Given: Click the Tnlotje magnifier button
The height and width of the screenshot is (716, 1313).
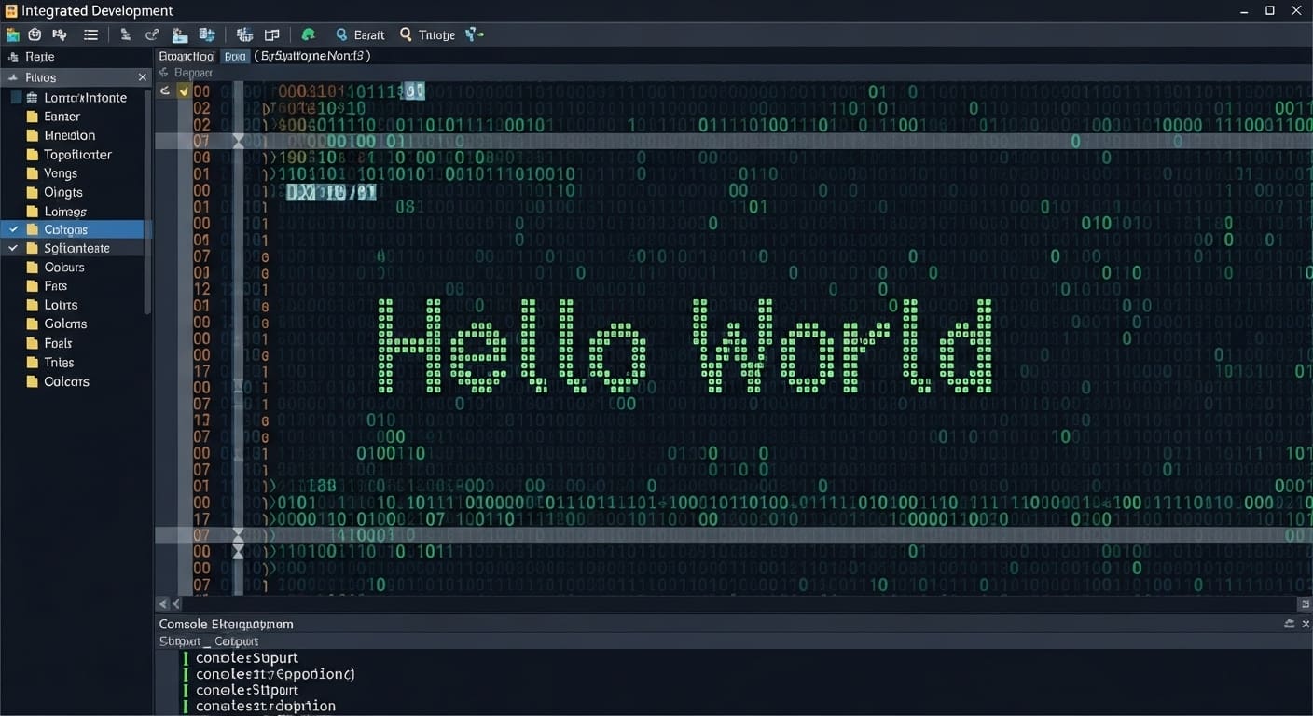Looking at the screenshot, I should pos(427,34).
